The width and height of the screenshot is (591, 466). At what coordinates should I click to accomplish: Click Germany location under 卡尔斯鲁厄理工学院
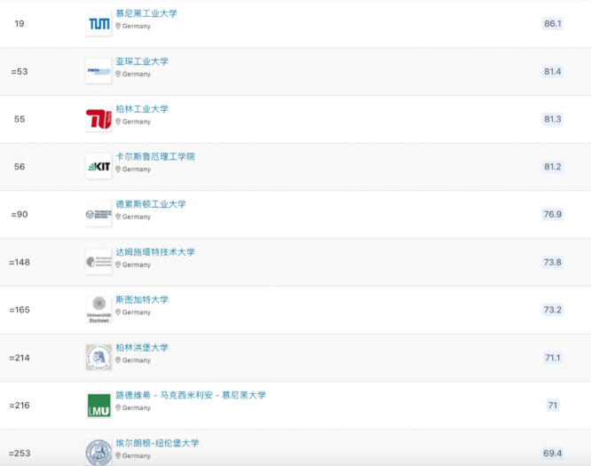[x=133, y=169]
